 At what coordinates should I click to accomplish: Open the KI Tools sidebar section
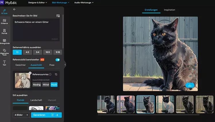coord(4,12)
